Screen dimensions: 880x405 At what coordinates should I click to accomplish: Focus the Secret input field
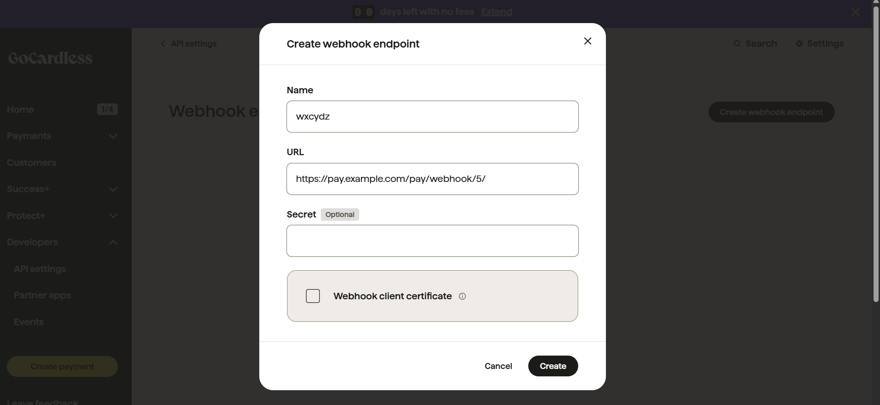point(432,241)
